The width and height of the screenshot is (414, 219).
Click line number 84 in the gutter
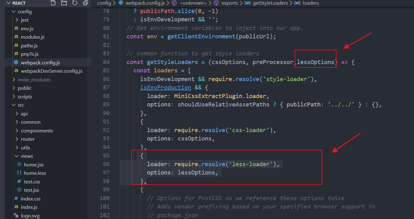click(x=106, y=62)
